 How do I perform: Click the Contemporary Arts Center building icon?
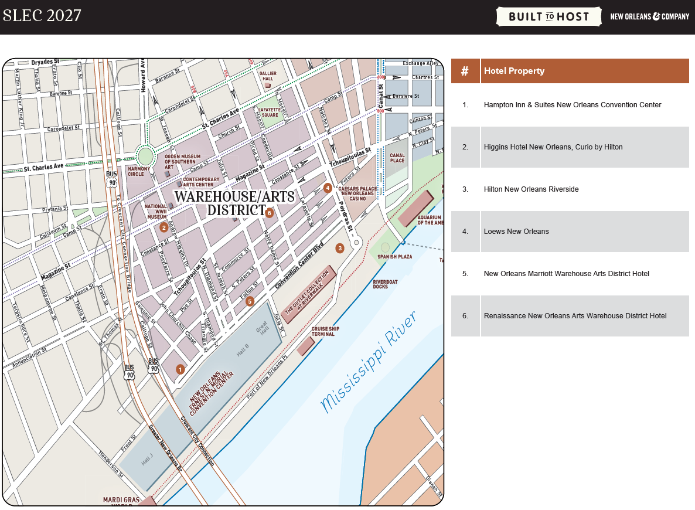179,183
